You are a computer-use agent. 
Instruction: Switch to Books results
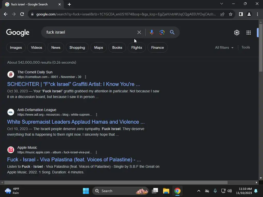(117, 47)
